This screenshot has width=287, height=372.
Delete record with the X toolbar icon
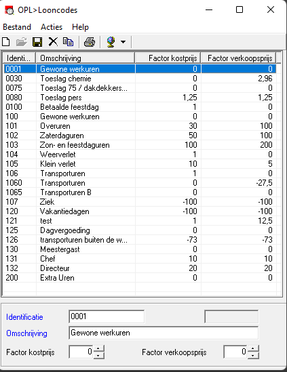click(x=53, y=42)
